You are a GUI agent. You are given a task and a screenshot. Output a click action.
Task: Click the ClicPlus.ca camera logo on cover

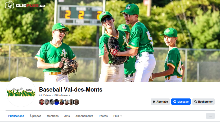[10, 5]
